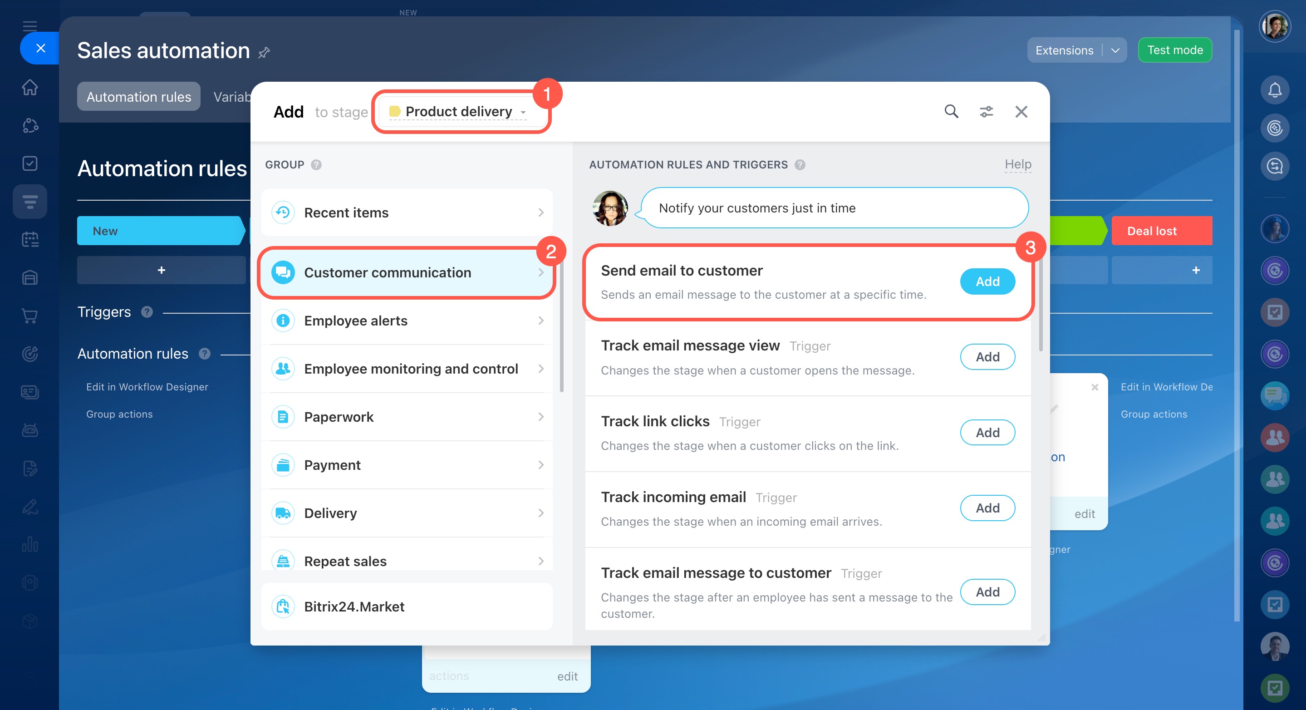The height and width of the screenshot is (710, 1306).
Task: Click the GROUP help question mark icon
Action: point(316,165)
